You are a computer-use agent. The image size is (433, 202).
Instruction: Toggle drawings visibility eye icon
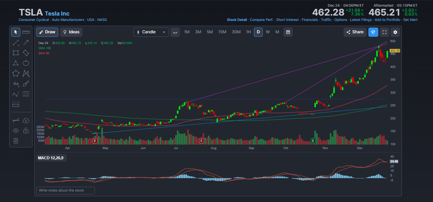pos(16,130)
